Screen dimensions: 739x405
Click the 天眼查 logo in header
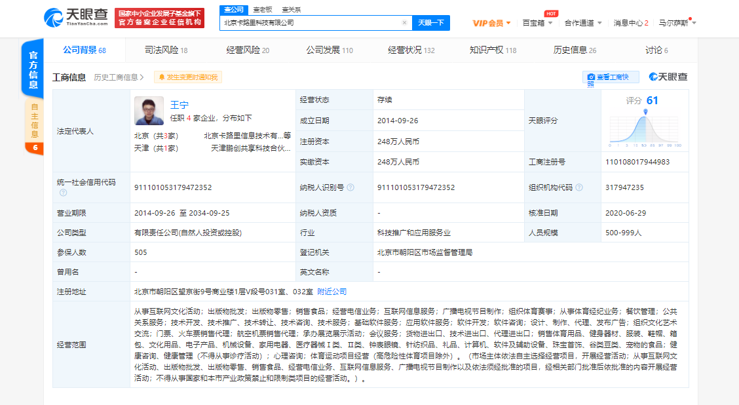(x=75, y=18)
